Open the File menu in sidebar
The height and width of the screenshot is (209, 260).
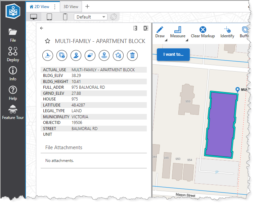pyautogui.click(x=13, y=35)
